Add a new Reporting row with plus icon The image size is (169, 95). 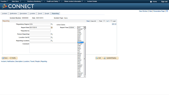coord(113,24)
